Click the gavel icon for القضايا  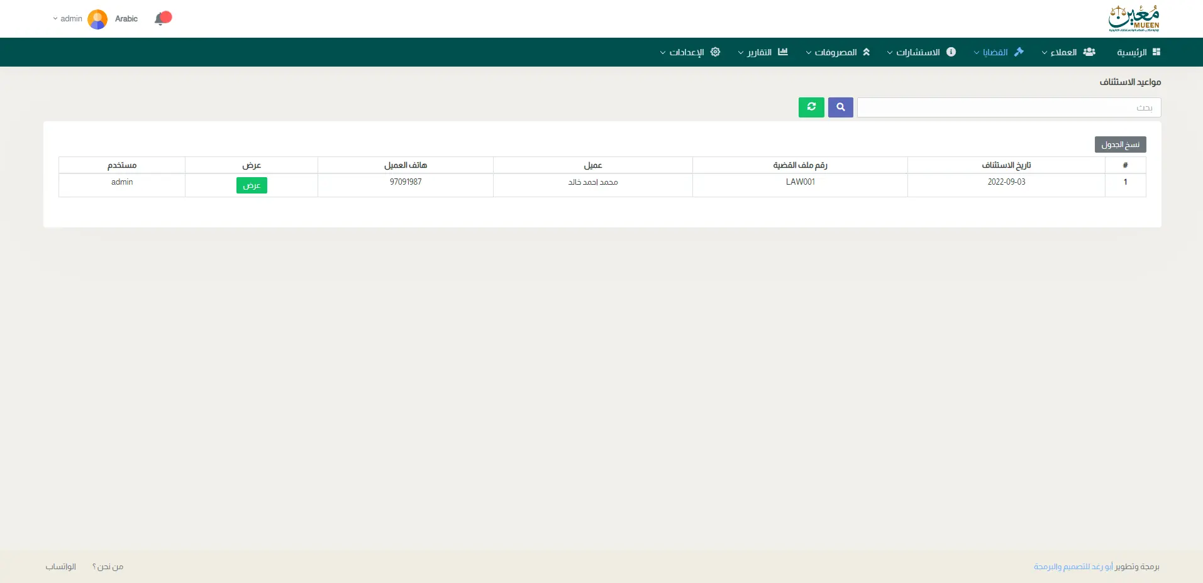[x=1019, y=52]
